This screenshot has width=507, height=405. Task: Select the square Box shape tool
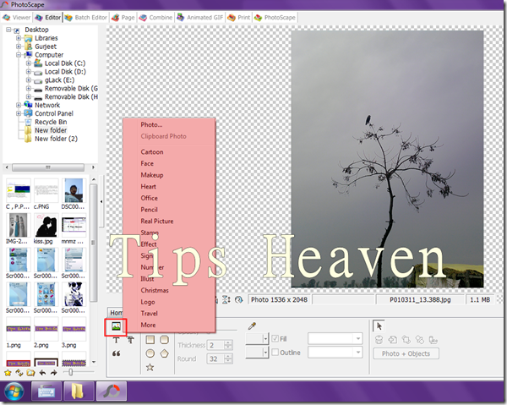(150, 340)
